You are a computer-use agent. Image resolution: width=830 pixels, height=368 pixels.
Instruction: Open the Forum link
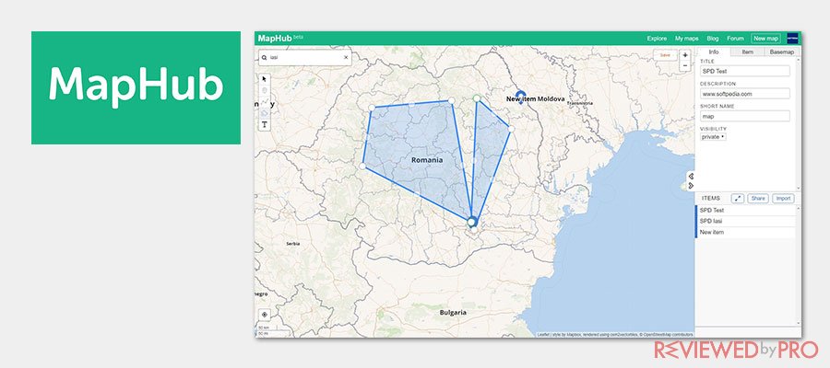(735, 39)
